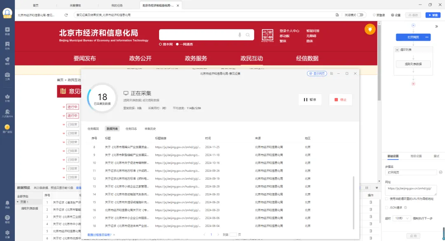Image resolution: width=445 pixels, height=241 pixels.
Task: Enable the JSON请求 checkbox
Action: click(386, 208)
